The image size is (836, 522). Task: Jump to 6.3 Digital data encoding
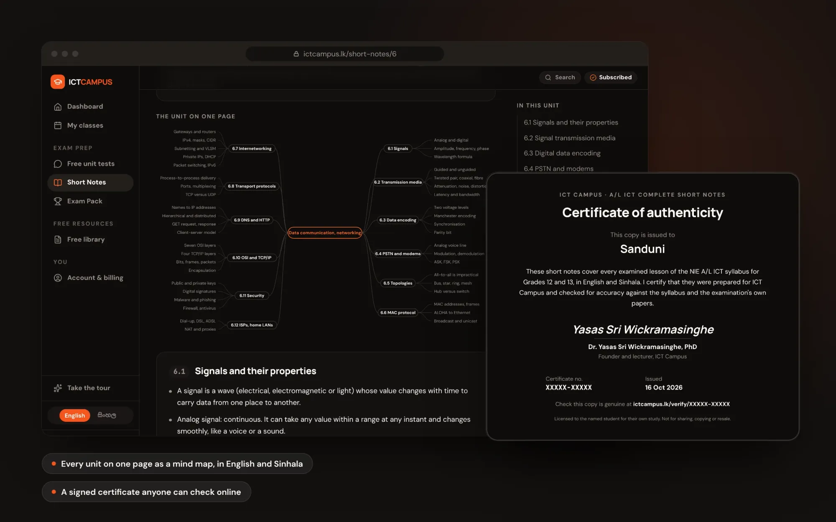(x=562, y=154)
